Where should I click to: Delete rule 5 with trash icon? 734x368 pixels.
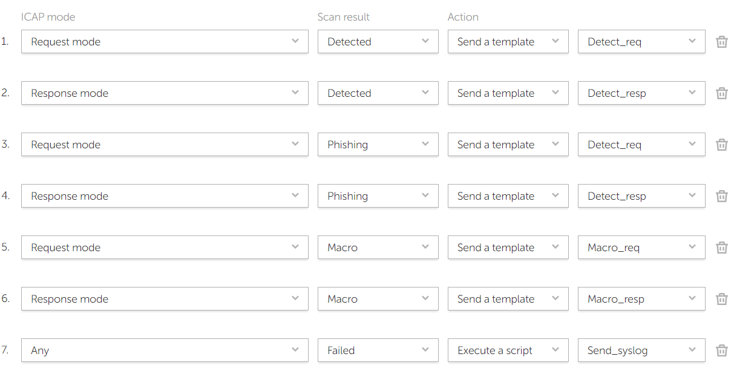tap(721, 248)
